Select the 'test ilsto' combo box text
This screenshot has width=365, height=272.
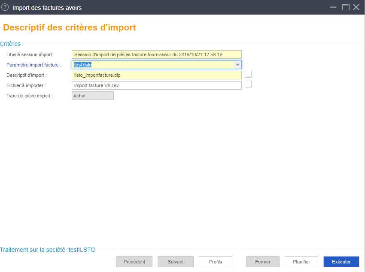[x=83, y=65]
